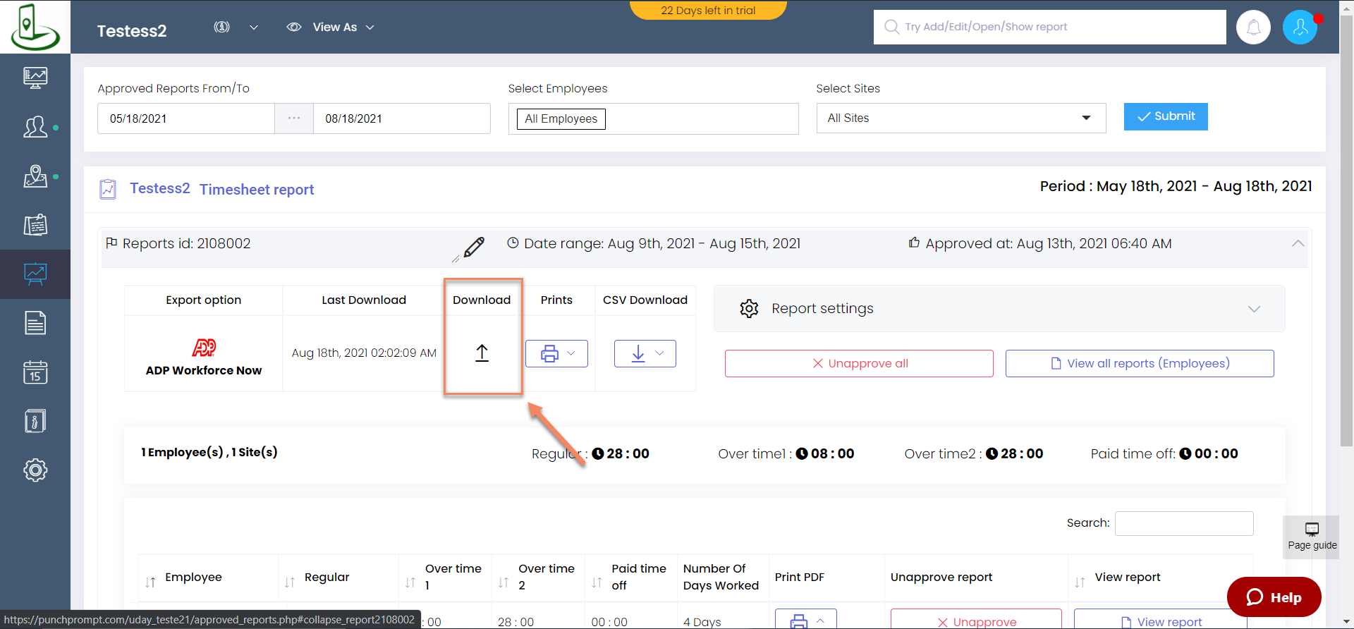Click View all reports (Employees)
1354x629 pixels.
(1139, 364)
